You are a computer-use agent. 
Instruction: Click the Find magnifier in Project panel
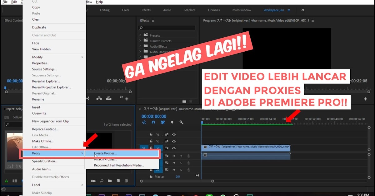[x=102, y=181]
